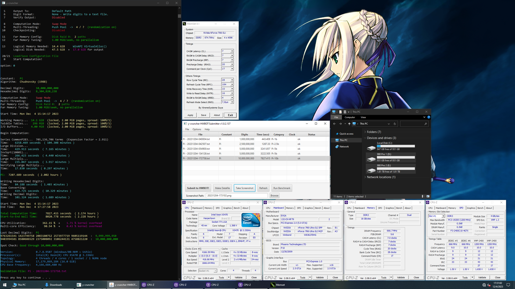The image size is (515, 289).
Task: Select the 980 Pro 2 (E:) drive icon
Action: pos(371,170)
